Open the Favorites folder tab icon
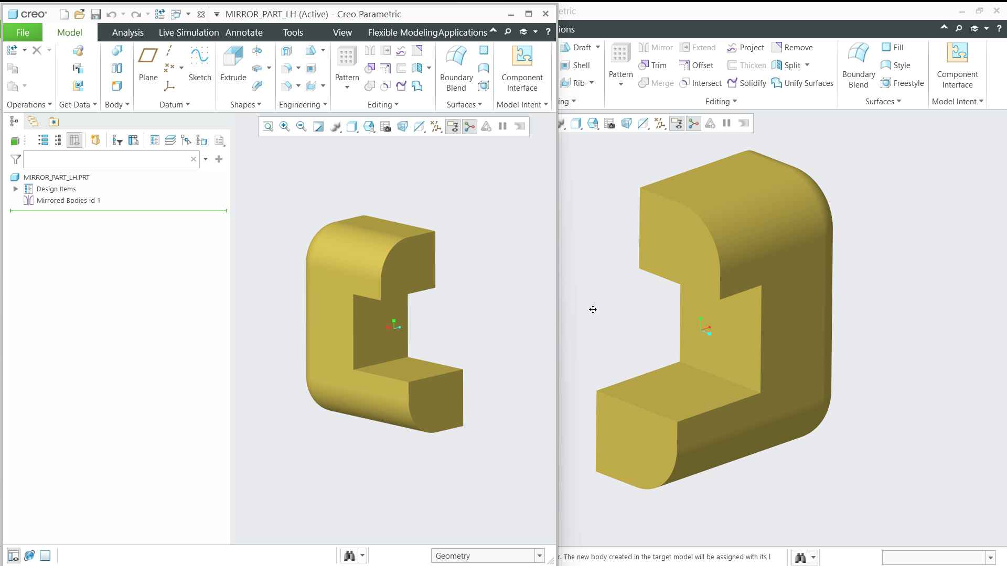The image size is (1007, 566). (x=53, y=122)
